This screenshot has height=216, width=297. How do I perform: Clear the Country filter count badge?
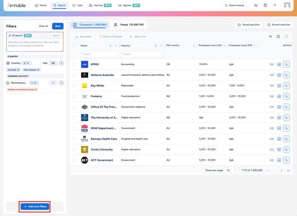(28, 63)
